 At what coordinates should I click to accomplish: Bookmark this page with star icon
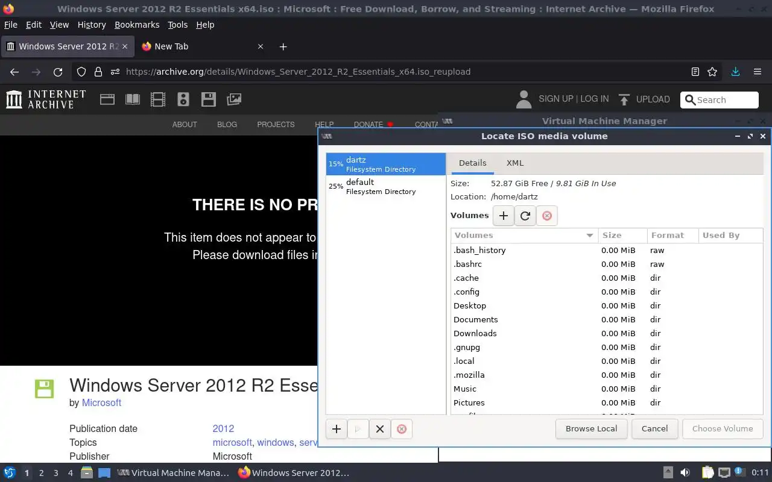point(712,72)
